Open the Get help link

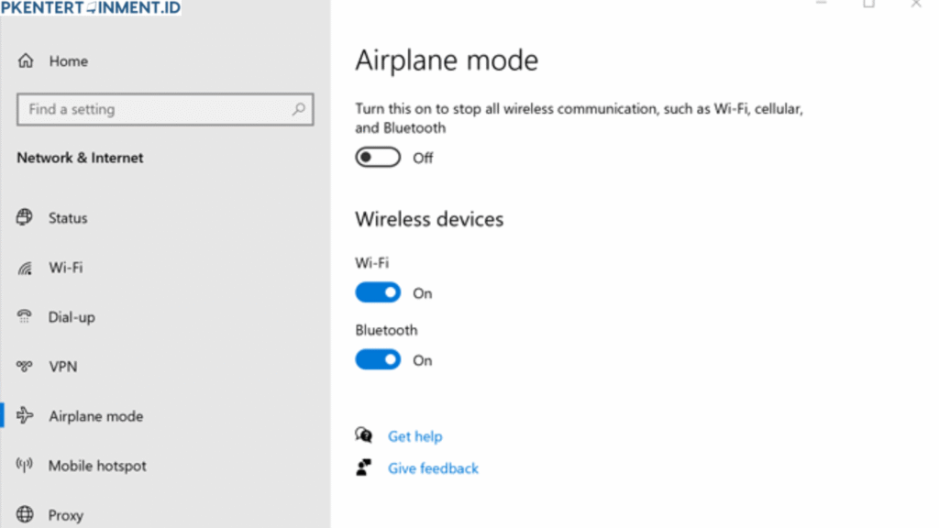point(415,435)
